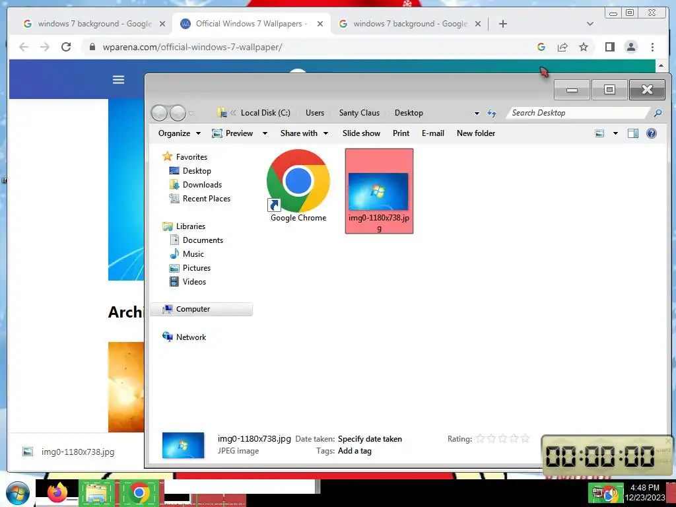676x507 pixels.
Task: Click Santy Claus in breadcrumb path
Action: pyautogui.click(x=359, y=113)
